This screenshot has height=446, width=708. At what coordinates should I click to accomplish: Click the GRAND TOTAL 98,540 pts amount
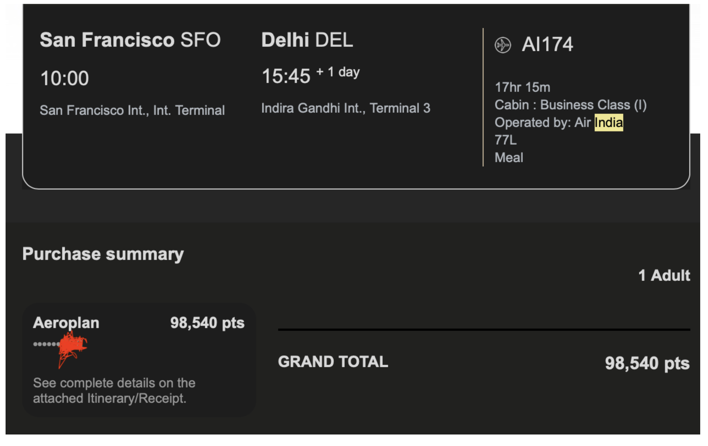click(x=647, y=363)
